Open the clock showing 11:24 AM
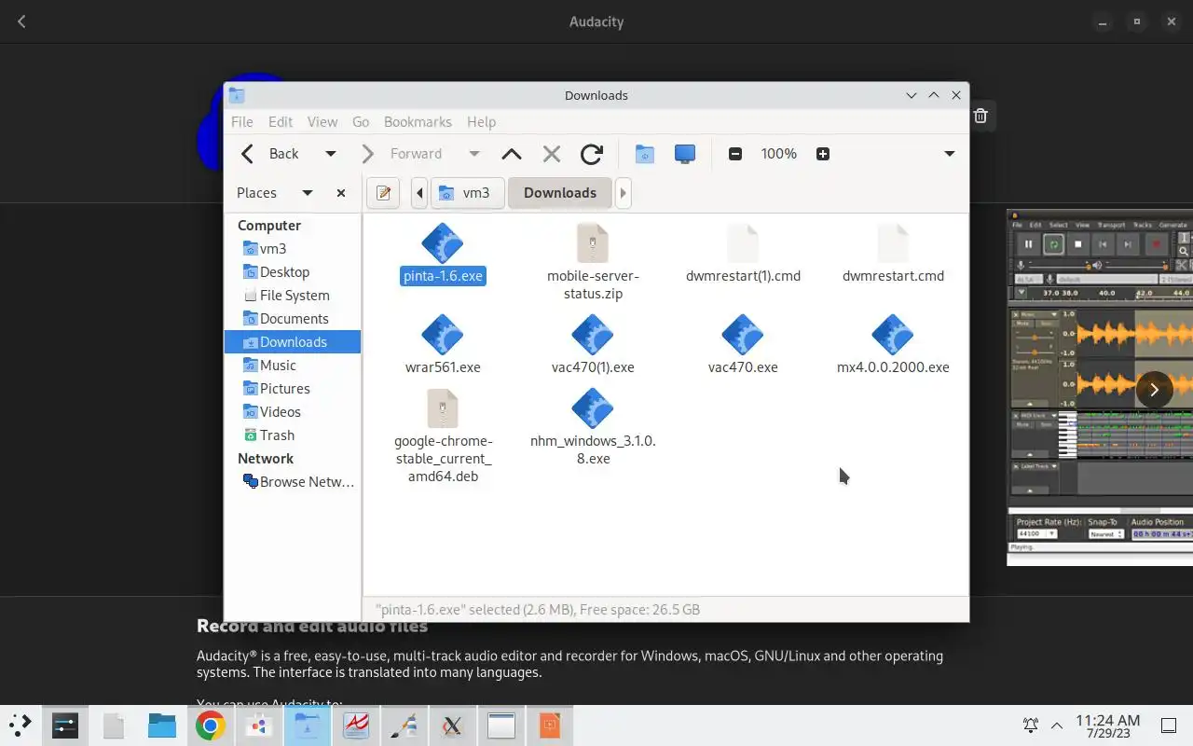This screenshot has height=746, width=1193. tap(1107, 725)
